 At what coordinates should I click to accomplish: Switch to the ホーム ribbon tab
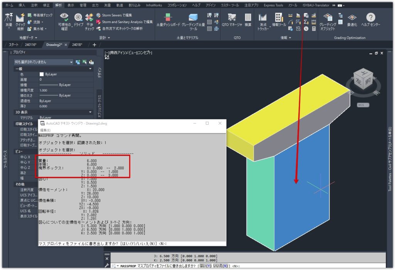pyautogui.click(x=9, y=5)
